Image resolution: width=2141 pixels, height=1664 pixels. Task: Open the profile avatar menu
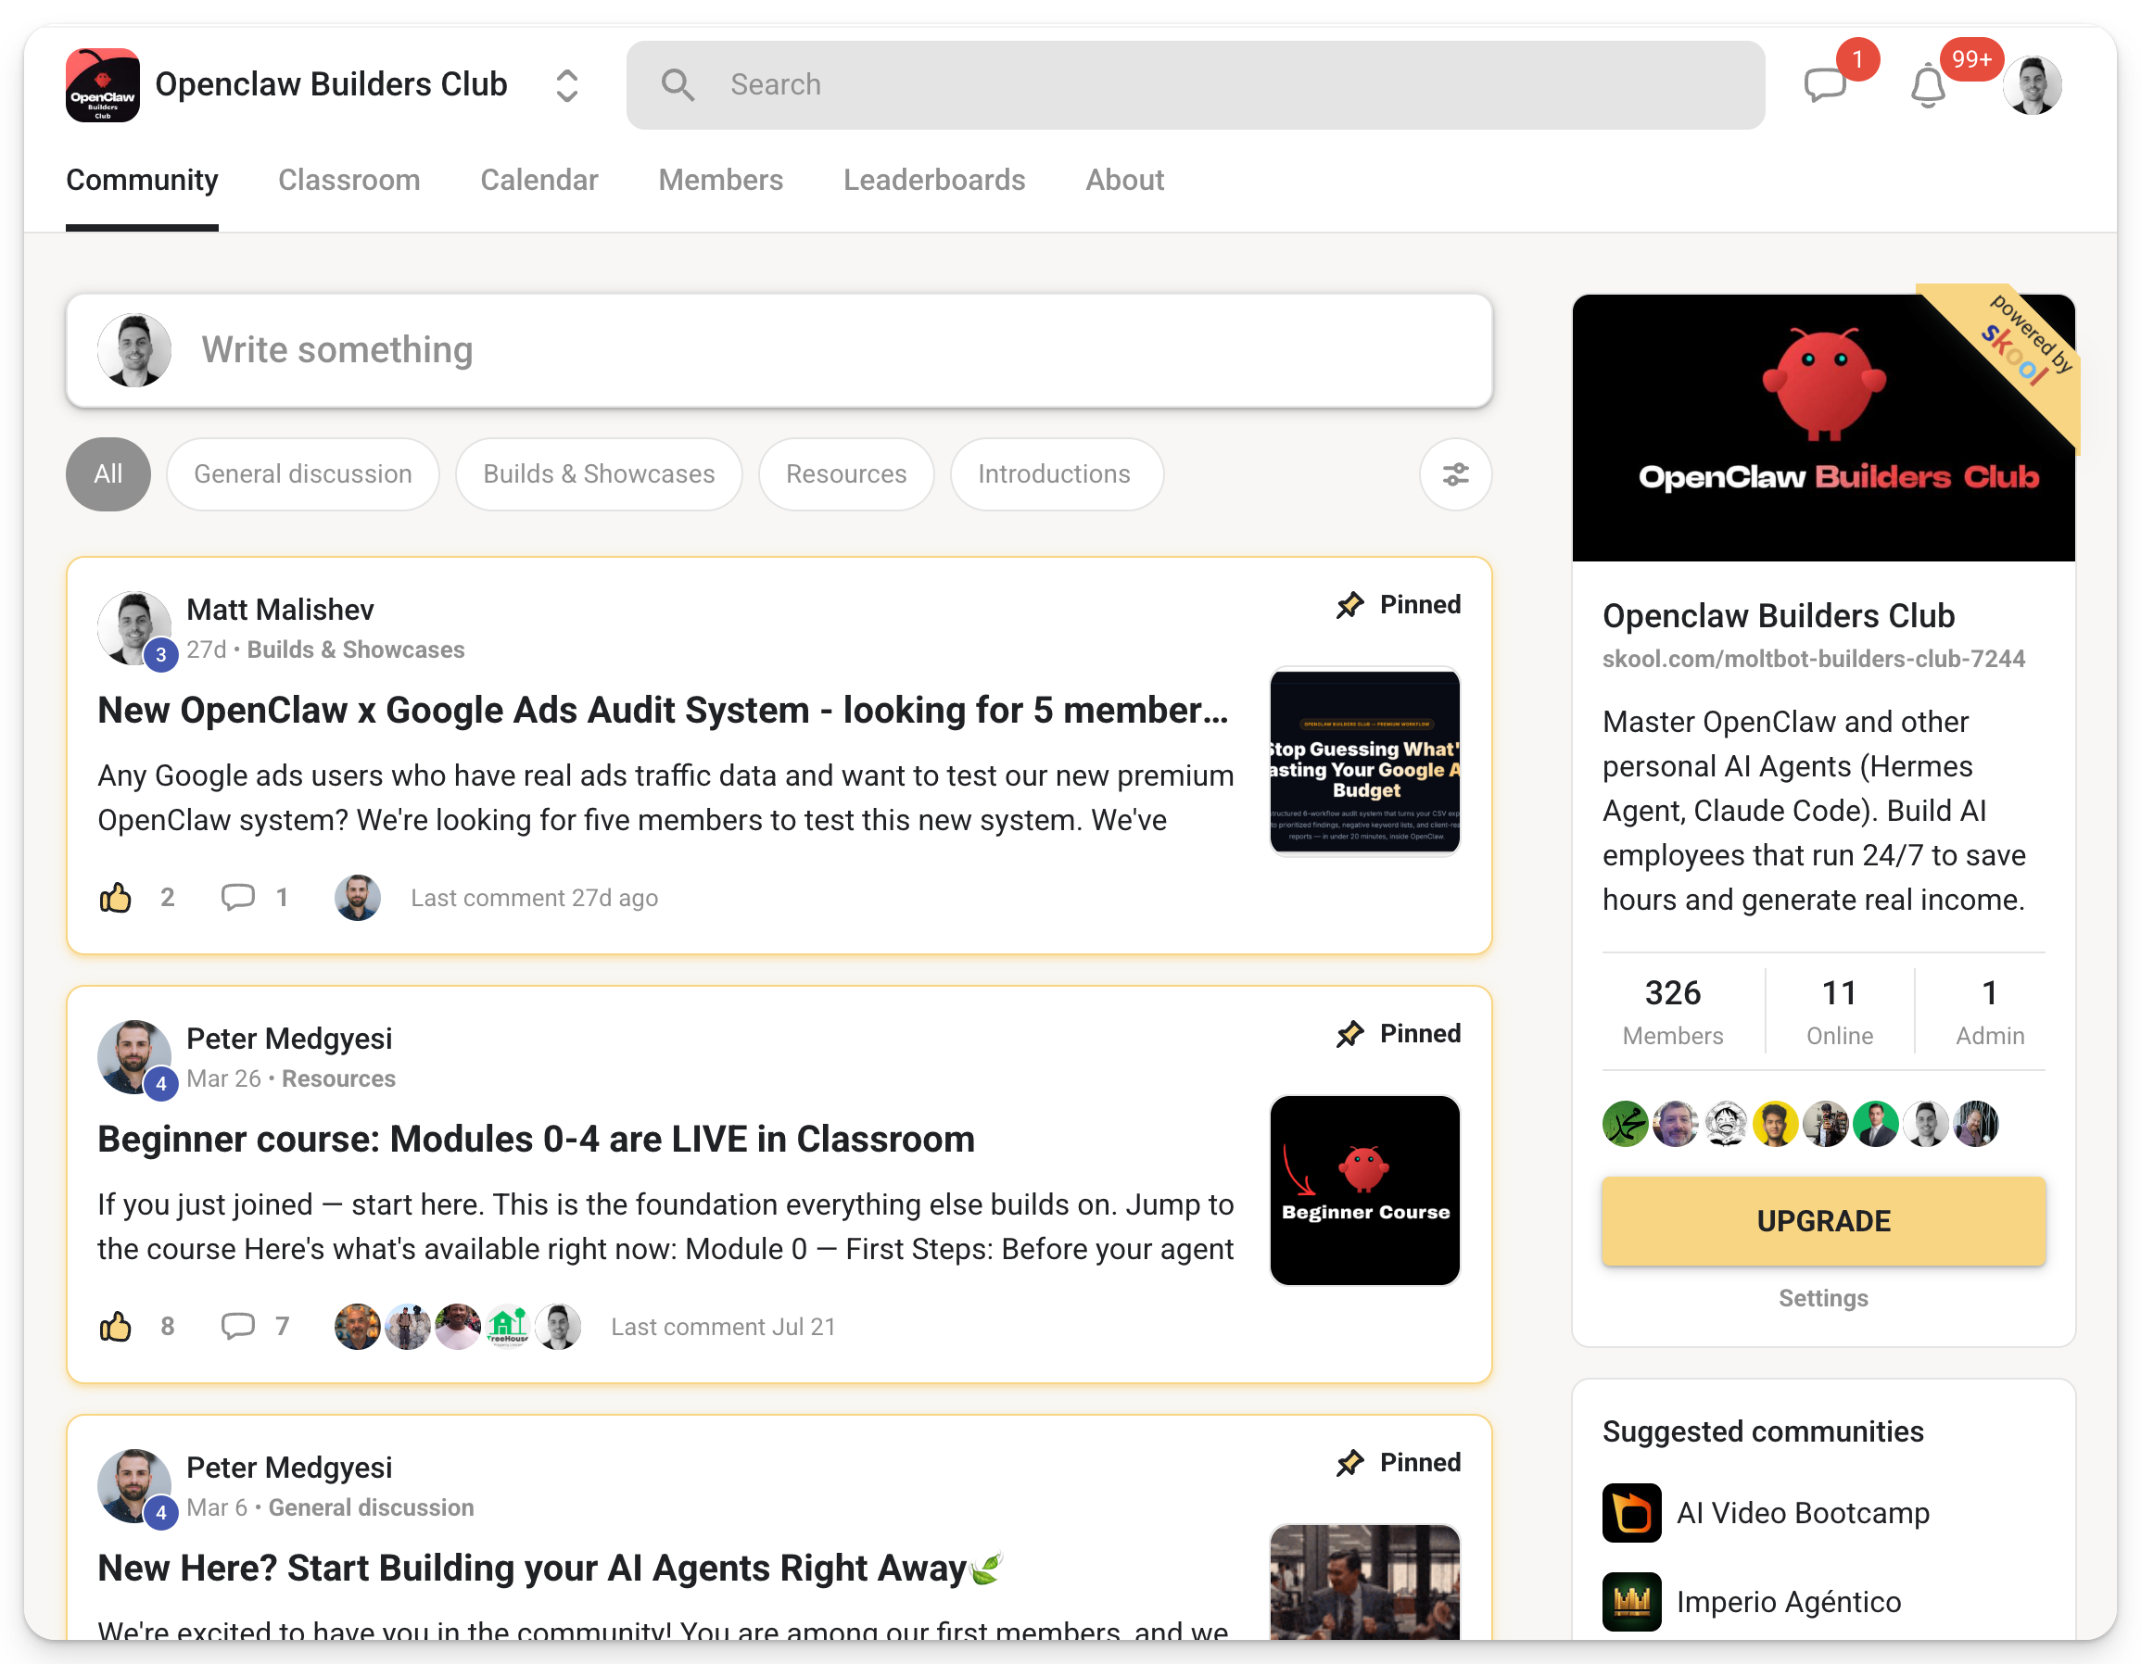[x=2033, y=85]
